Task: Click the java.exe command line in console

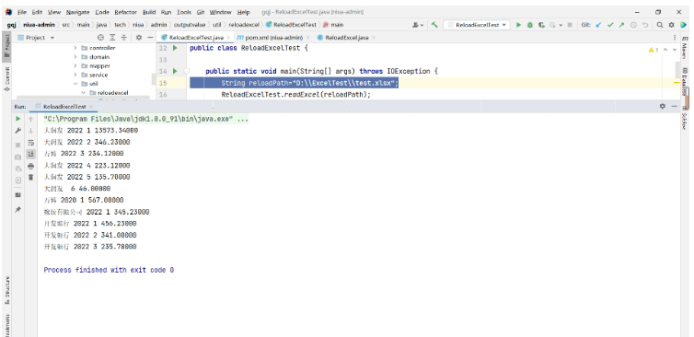Action: tap(146, 119)
